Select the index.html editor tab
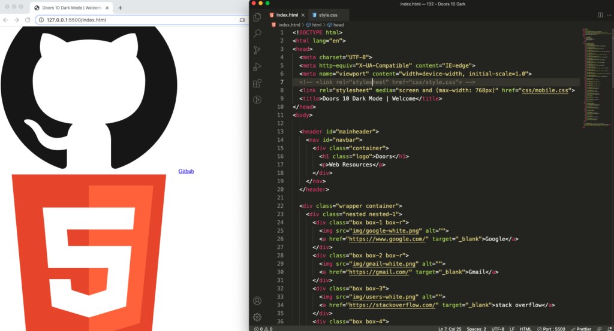Viewport: 614px width, 331px height. [287, 15]
